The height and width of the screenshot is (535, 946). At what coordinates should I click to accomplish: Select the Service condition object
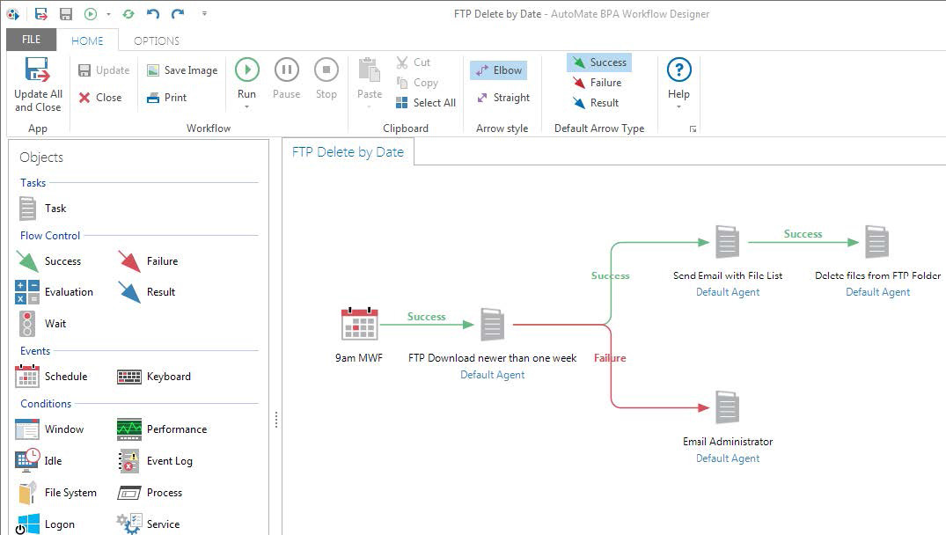point(149,524)
